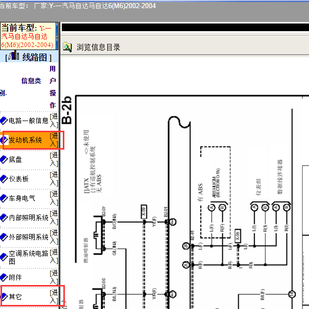309x309 pixels.
Task: Click [进入] for 电路一般信息
Action: (54, 121)
